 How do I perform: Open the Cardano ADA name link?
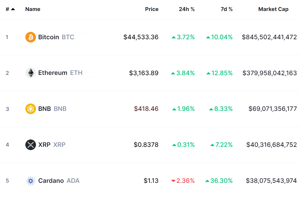(51, 181)
